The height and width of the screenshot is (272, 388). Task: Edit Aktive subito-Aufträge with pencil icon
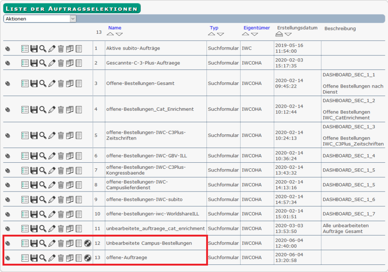pos(52,49)
